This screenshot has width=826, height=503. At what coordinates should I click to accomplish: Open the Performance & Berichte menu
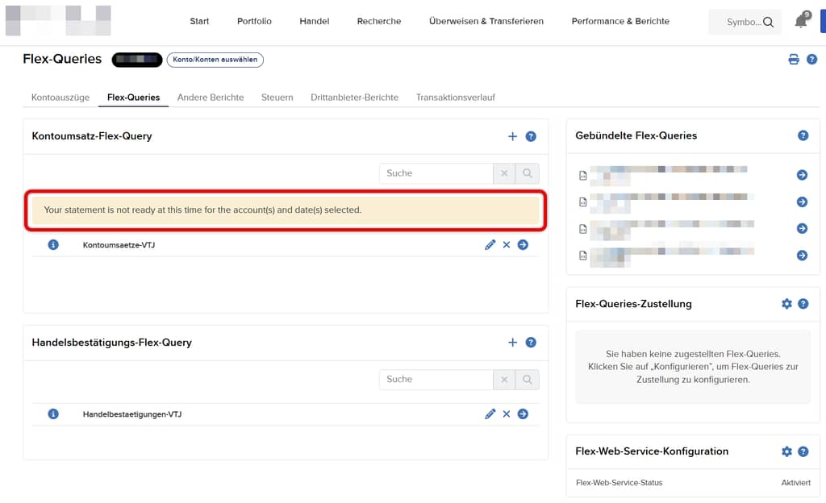619,21
